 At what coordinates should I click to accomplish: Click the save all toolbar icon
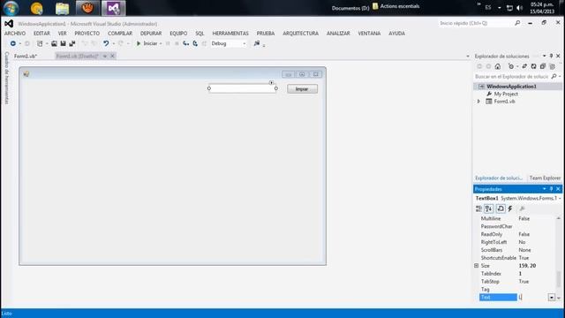coord(72,43)
